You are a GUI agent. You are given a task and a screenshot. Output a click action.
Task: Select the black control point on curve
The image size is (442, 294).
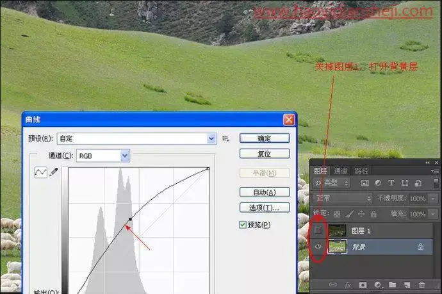(x=130, y=219)
